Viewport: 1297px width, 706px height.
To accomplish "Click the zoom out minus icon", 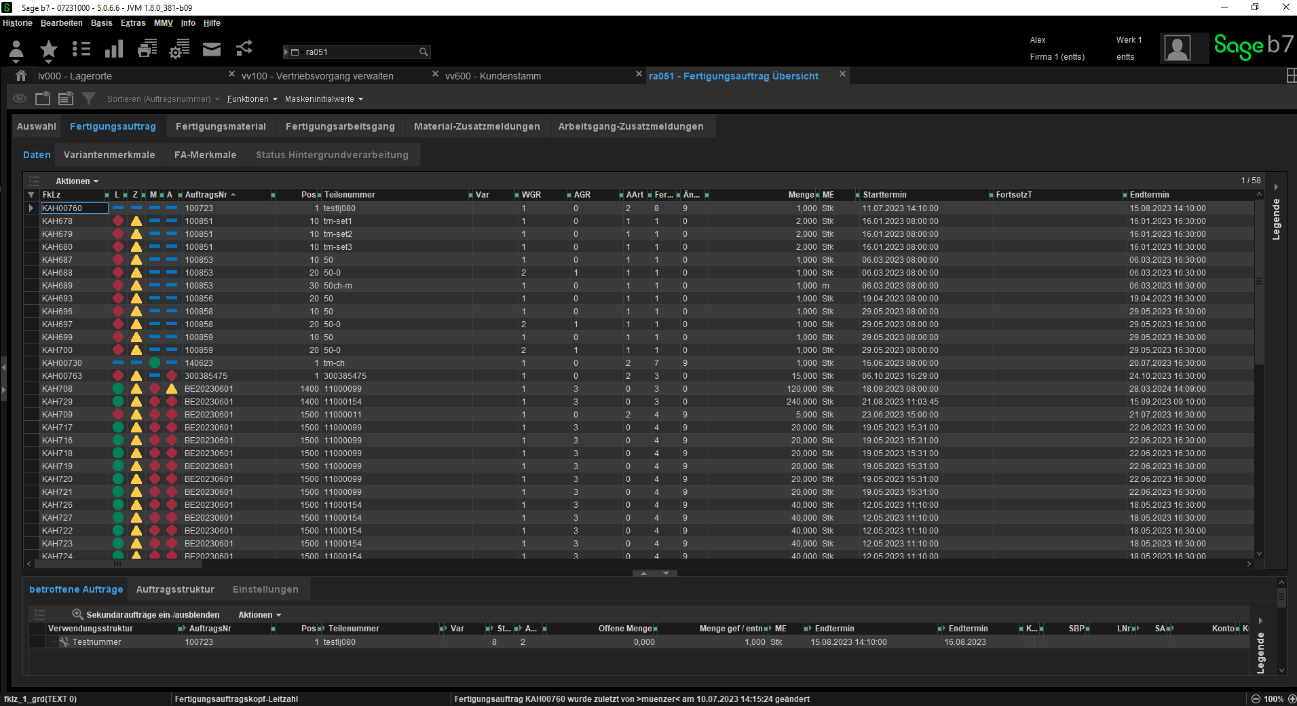I will 1256,699.
